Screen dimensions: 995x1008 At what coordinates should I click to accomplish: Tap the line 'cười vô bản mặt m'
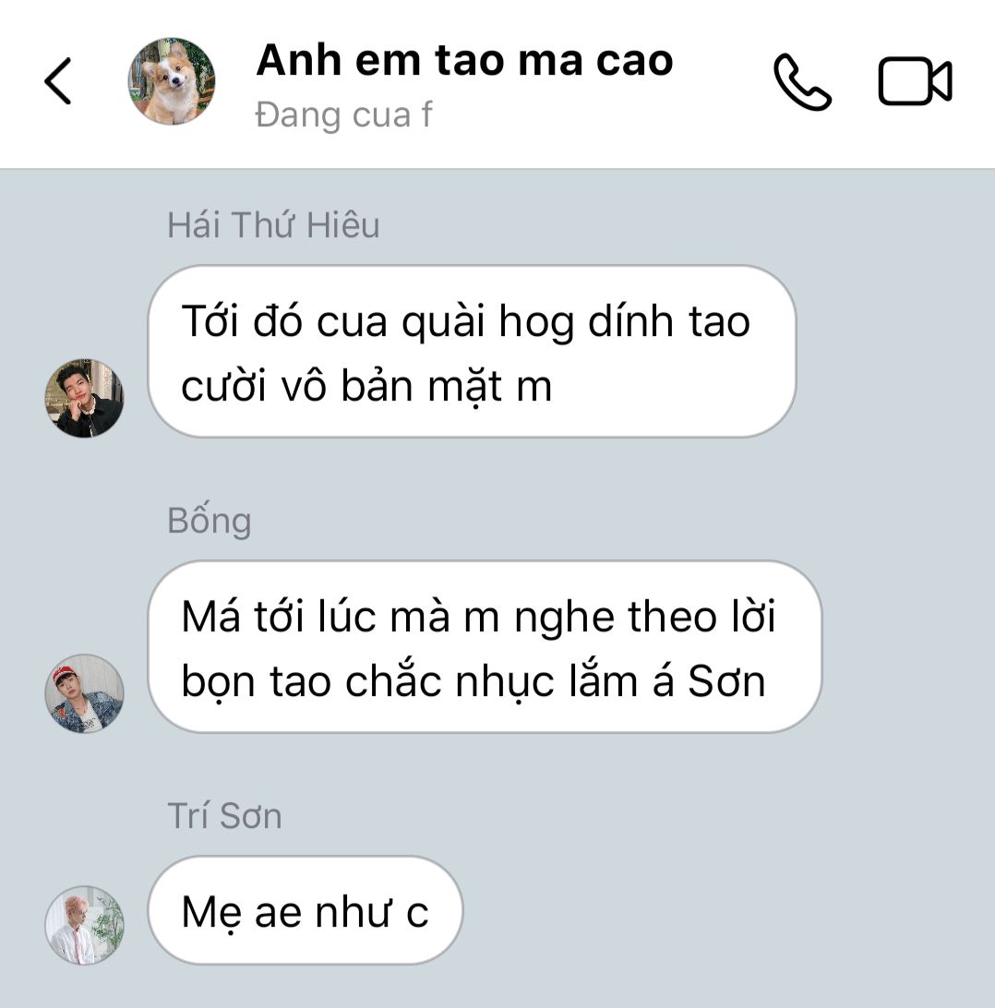pyautogui.click(x=366, y=387)
